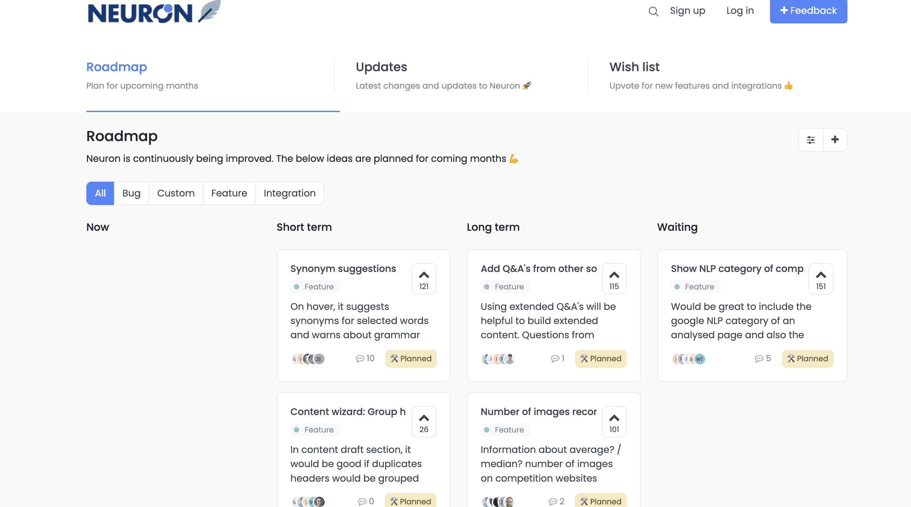Select the Feature filter tab
Image resolution: width=911 pixels, height=507 pixels.
pos(229,192)
